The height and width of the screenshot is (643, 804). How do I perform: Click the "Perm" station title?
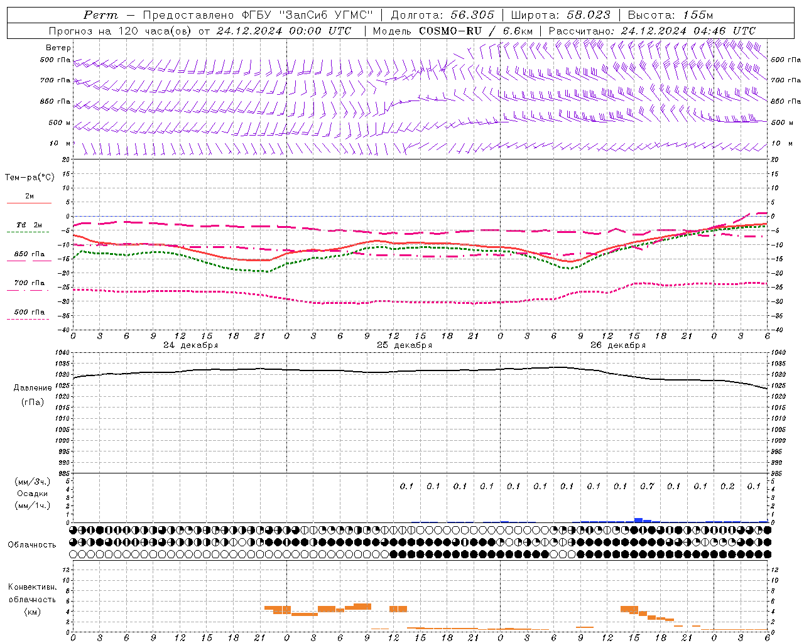pyautogui.click(x=100, y=15)
